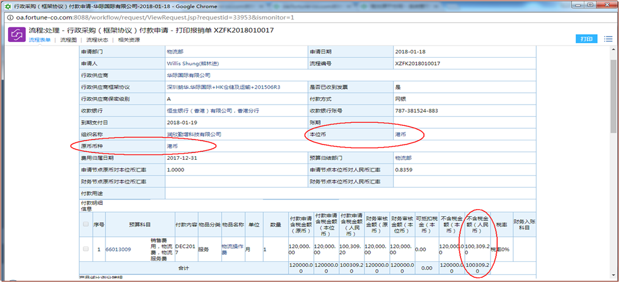
Task: Click account number 787-381524-883
Action: click(416, 111)
